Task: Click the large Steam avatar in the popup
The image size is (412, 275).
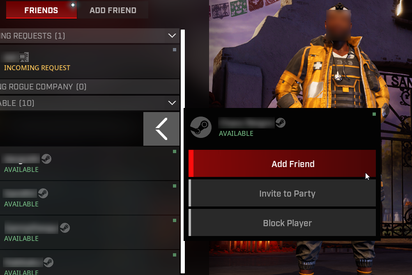Action: [201, 127]
